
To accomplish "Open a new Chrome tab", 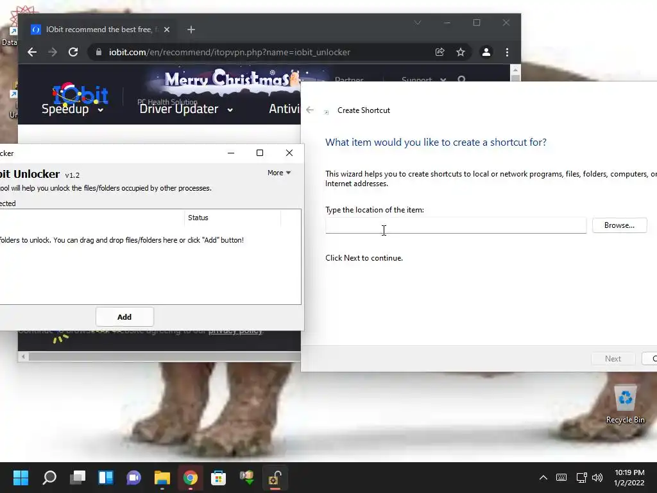I will click(x=191, y=30).
